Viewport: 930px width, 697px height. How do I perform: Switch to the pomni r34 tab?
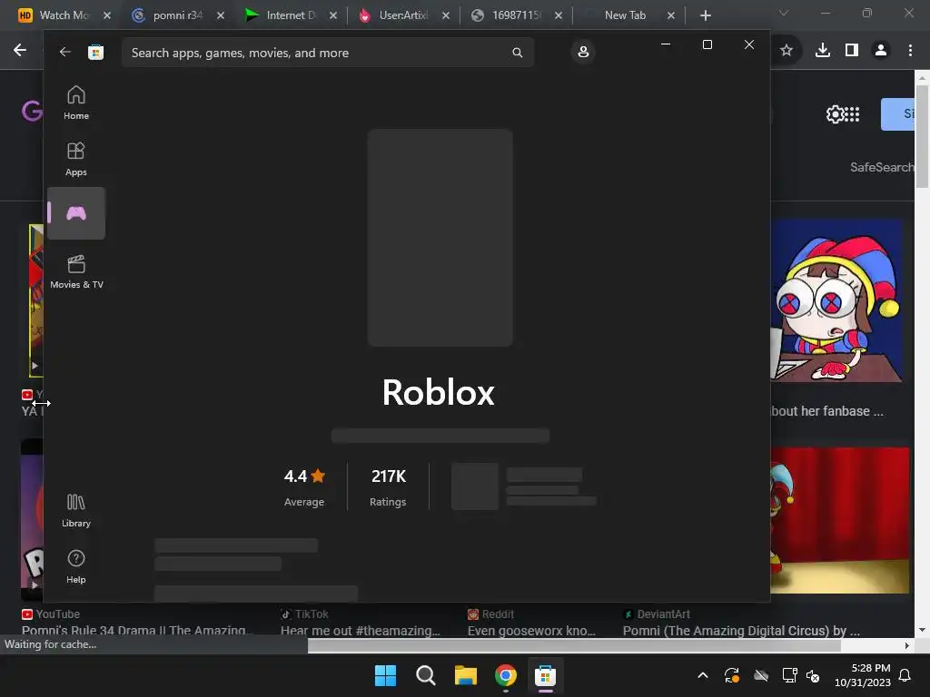click(x=178, y=15)
